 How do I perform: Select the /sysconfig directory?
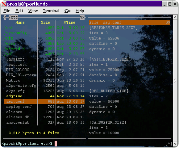click(x=44, y=33)
